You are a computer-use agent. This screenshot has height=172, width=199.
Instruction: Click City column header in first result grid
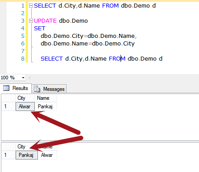click(25, 98)
